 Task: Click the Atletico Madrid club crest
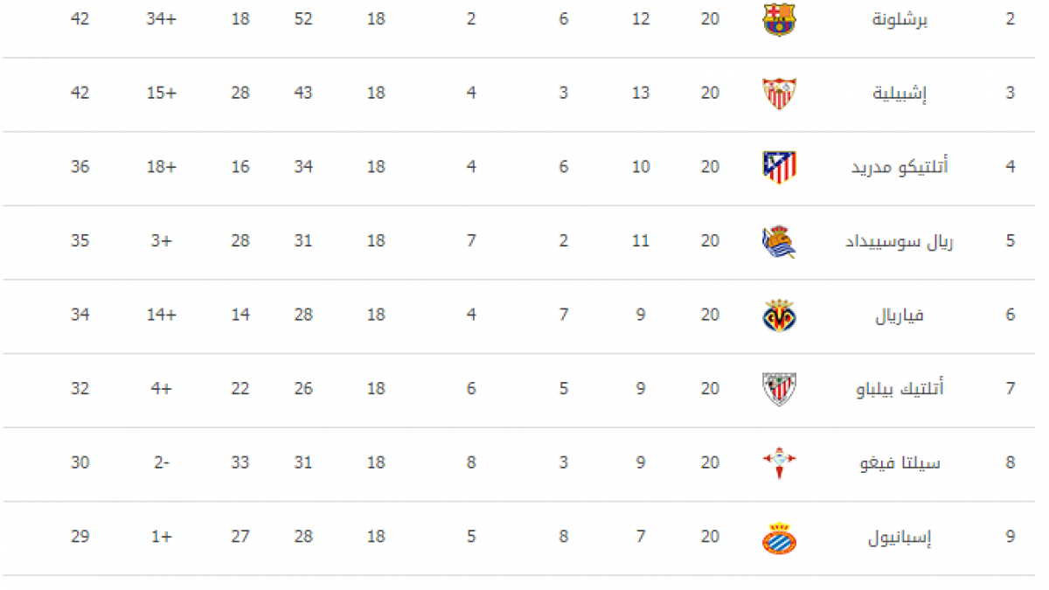point(779,167)
